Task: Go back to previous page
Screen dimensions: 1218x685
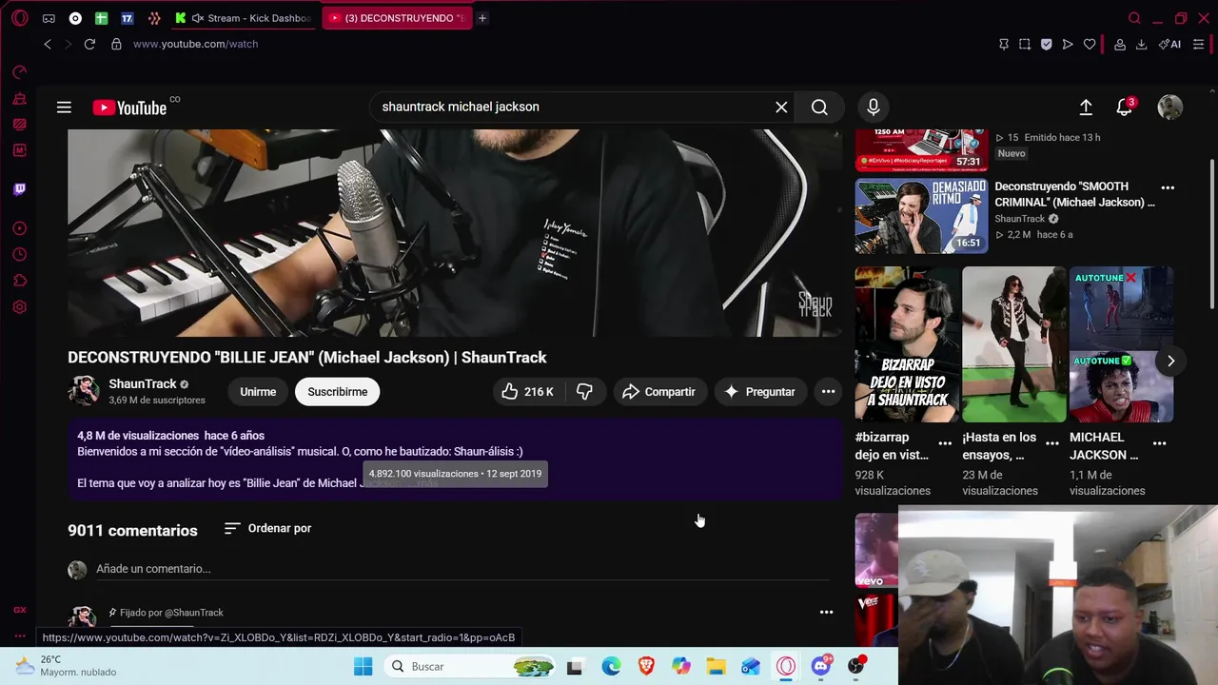Action: click(48, 44)
